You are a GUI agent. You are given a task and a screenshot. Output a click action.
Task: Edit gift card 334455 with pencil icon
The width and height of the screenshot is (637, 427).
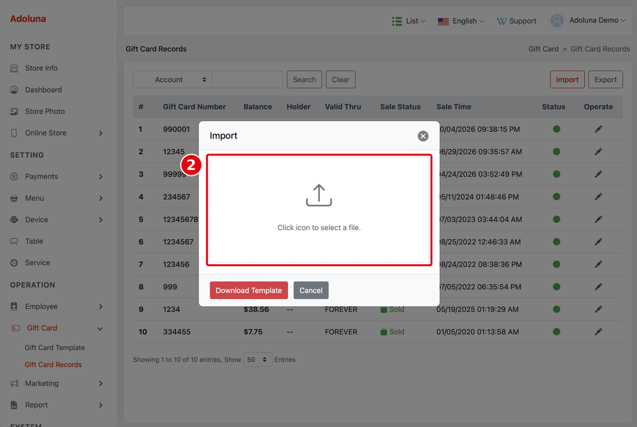pos(598,332)
